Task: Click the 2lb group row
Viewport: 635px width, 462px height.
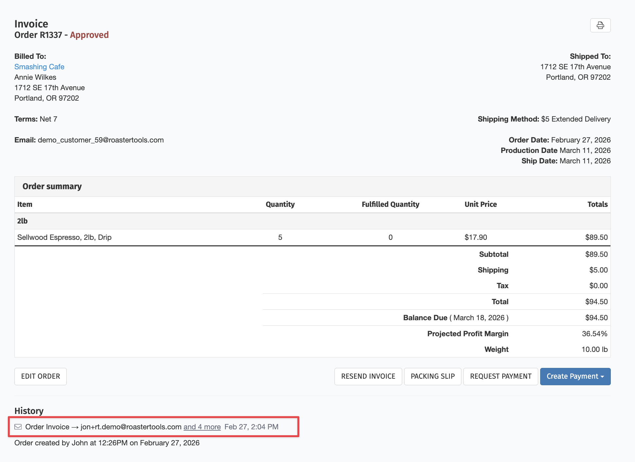Action: coord(22,221)
